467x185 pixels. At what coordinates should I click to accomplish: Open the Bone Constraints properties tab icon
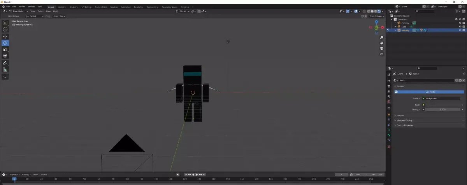[389, 140]
